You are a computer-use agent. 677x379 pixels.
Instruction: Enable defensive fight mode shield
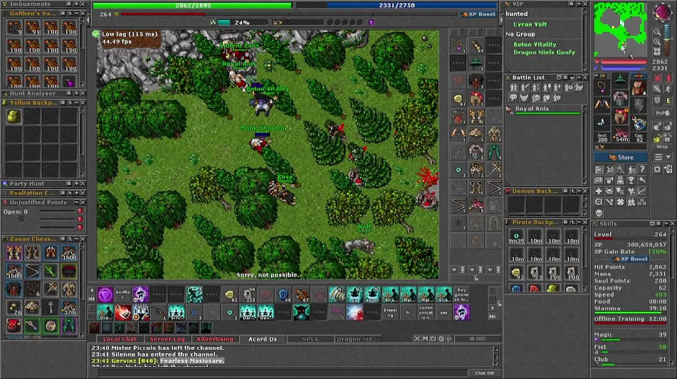(657, 100)
